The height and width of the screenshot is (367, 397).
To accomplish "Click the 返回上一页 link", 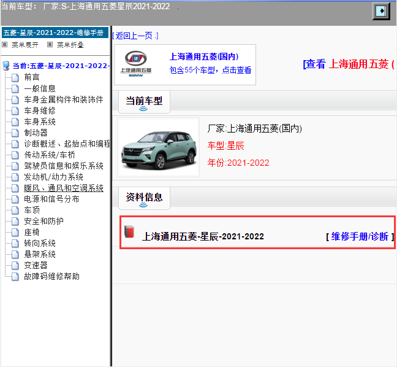I will pos(135,36).
